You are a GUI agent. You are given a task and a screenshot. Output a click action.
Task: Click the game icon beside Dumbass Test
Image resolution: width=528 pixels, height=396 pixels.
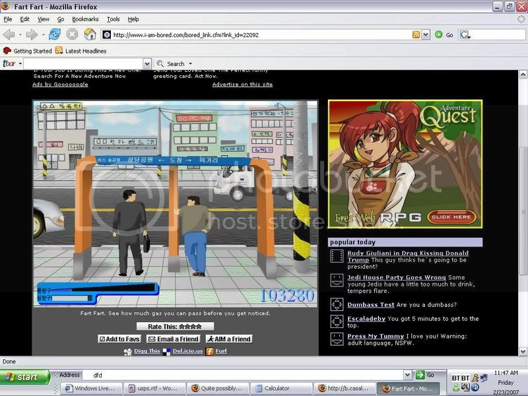coord(337,304)
